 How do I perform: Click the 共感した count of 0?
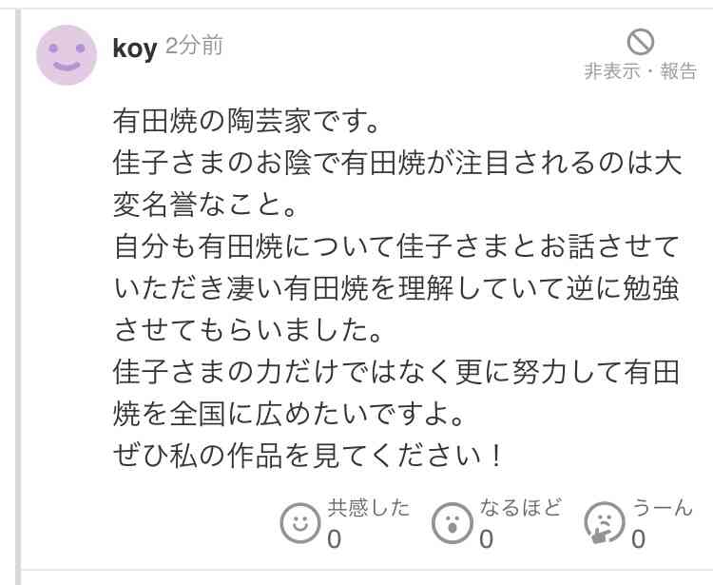point(335,540)
